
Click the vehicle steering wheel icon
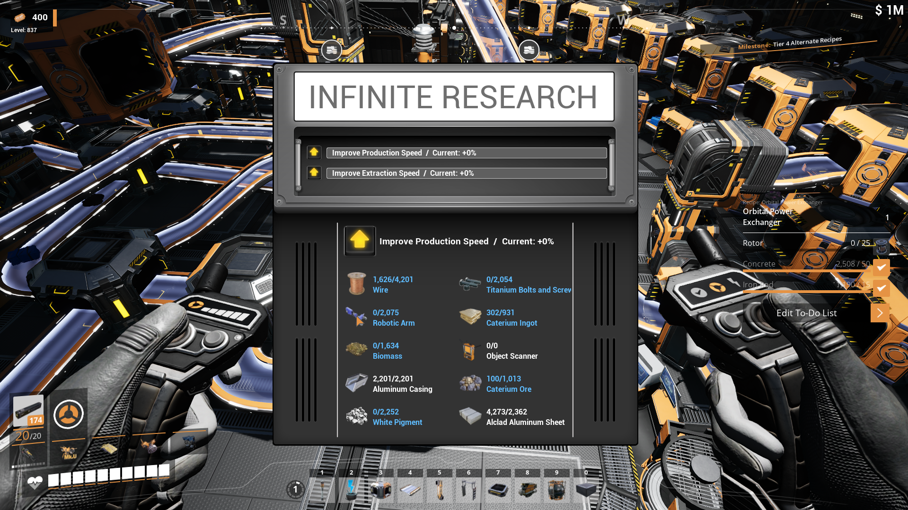(68, 414)
